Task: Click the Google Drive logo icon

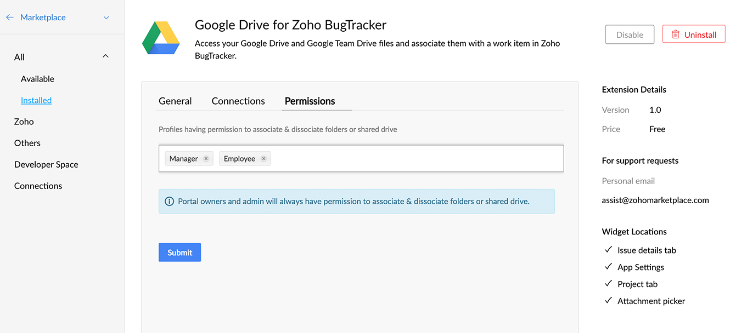Action: (x=161, y=37)
